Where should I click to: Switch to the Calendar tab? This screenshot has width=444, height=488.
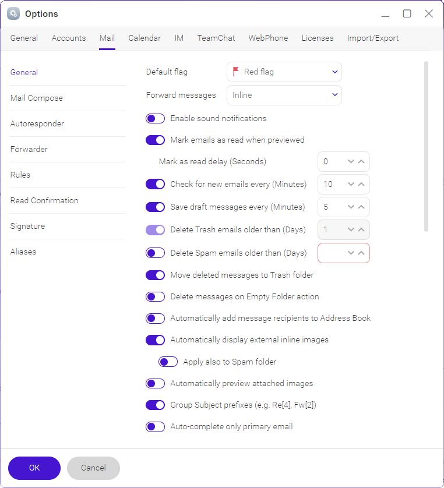(x=145, y=38)
